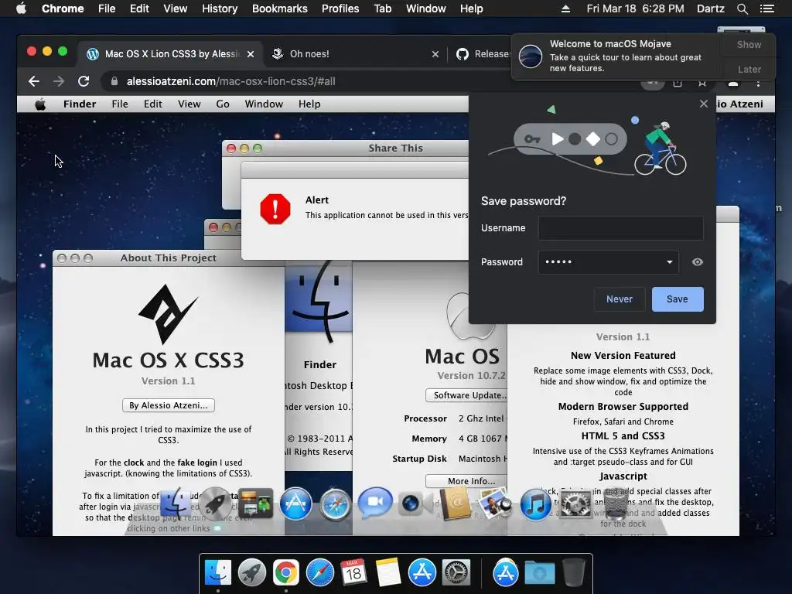792x594 pixels.
Task: Open Safari in the macOS Mojave dock
Action: coord(319,573)
